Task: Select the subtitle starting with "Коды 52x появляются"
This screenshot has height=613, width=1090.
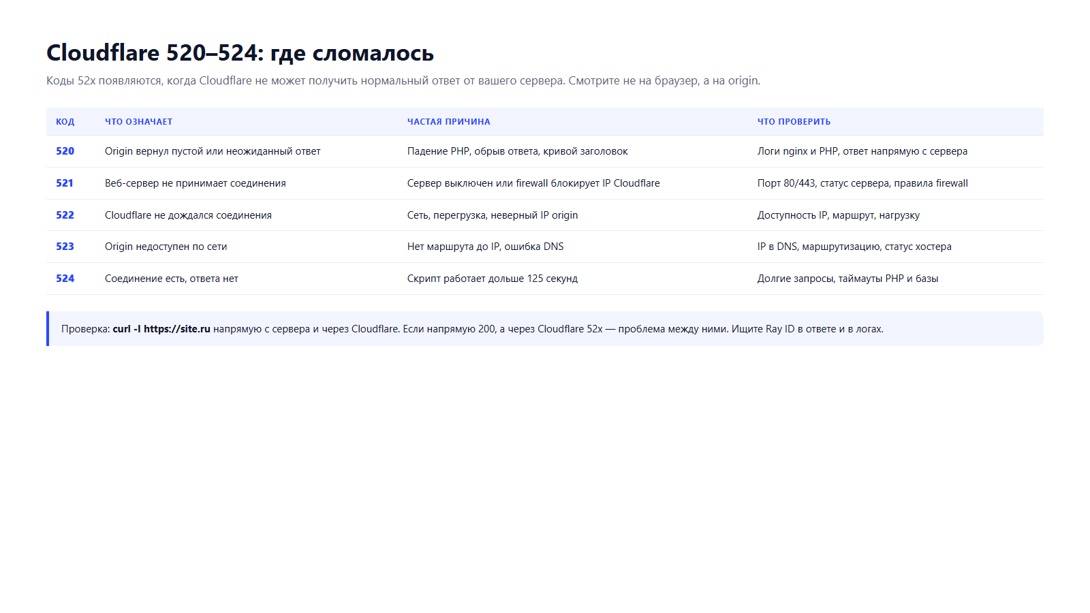Action: click(403, 80)
